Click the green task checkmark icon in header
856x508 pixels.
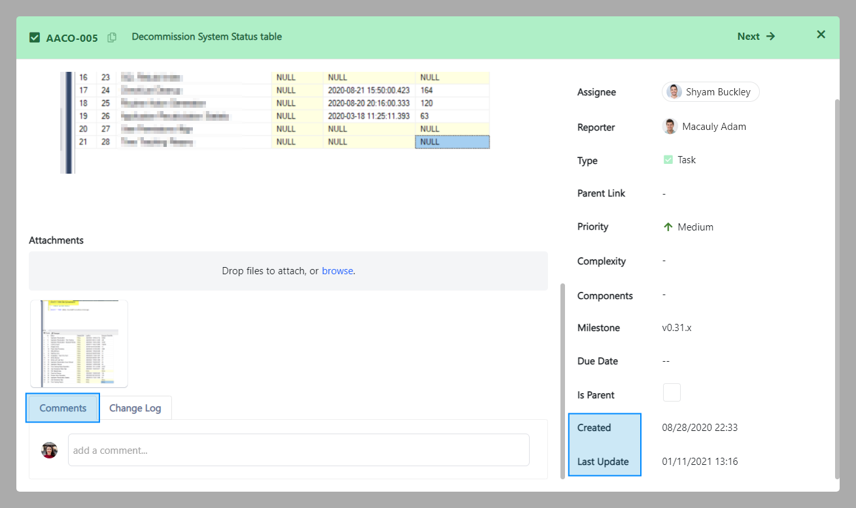(x=35, y=37)
